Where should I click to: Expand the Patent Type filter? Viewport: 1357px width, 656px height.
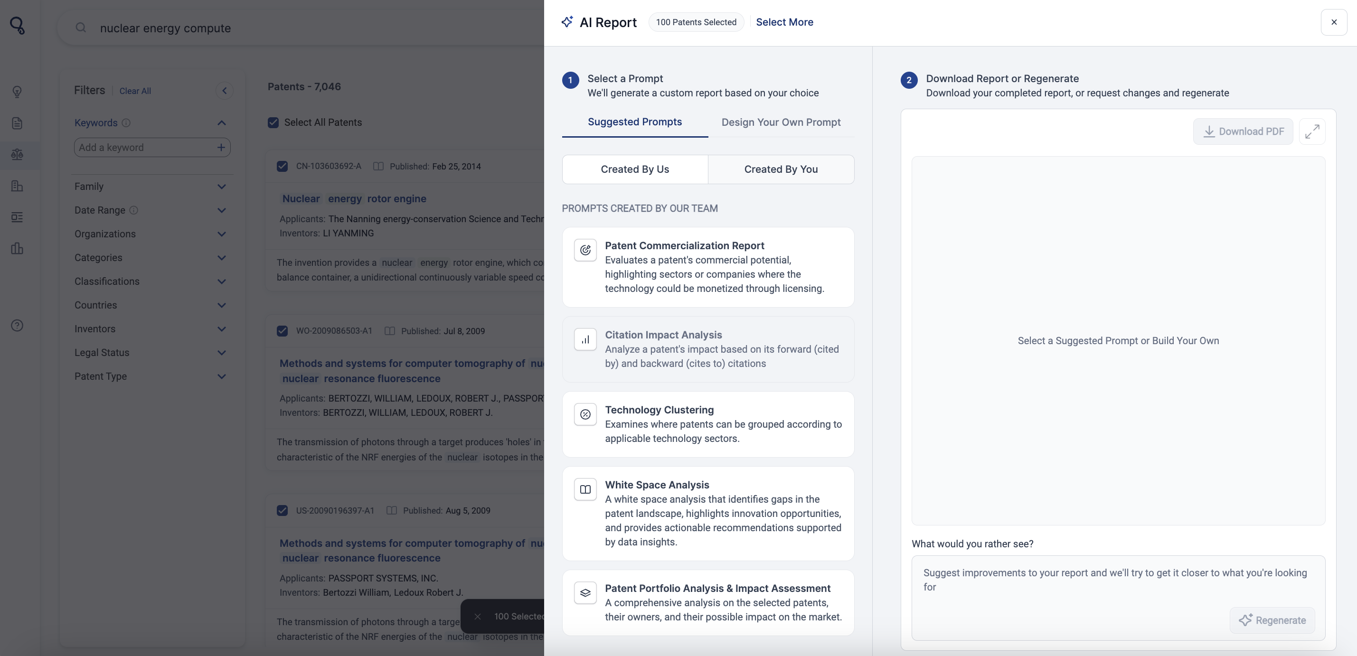[x=222, y=376]
